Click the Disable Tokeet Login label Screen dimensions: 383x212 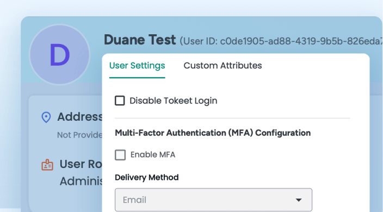(x=173, y=101)
